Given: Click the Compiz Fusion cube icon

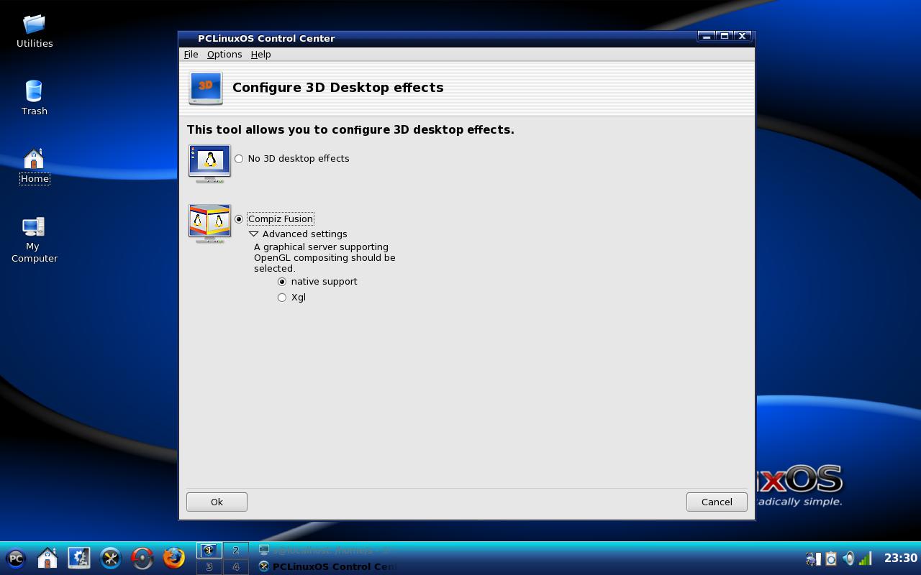Looking at the screenshot, I should [209, 224].
